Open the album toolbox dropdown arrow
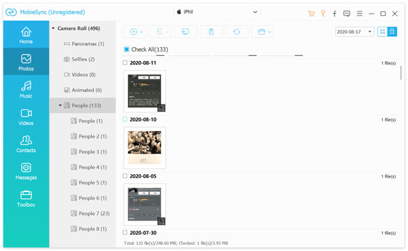The image size is (408, 251). [x=269, y=32]
